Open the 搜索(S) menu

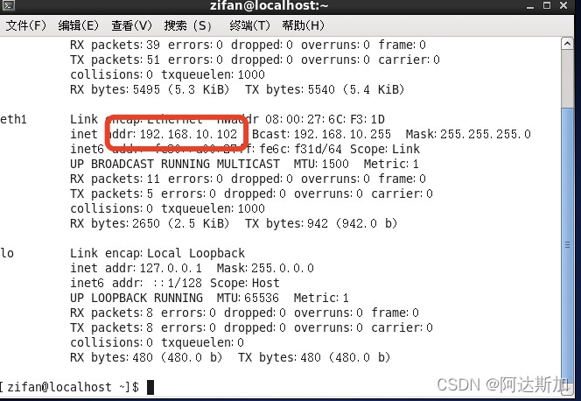pyautogui.click(x=187, y=25)
